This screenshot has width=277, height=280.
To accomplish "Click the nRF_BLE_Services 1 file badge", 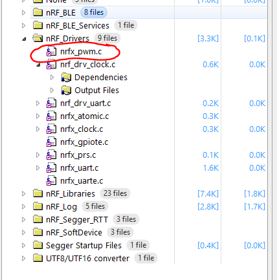I will pos(126,25).
